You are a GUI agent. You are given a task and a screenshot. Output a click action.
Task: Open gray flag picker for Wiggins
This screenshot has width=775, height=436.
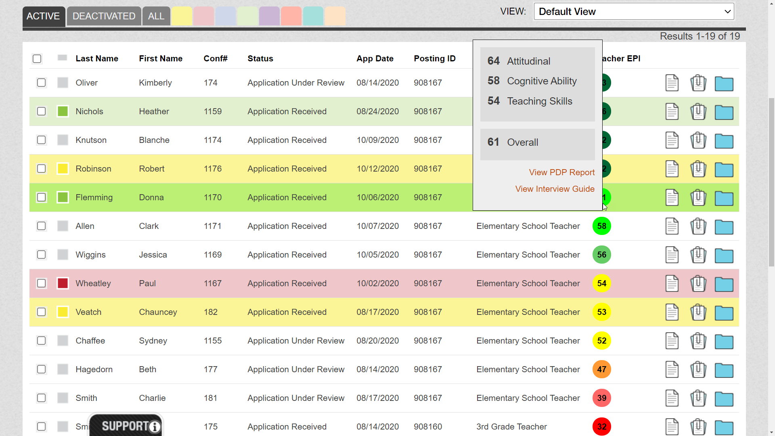[x=63, y=255]
